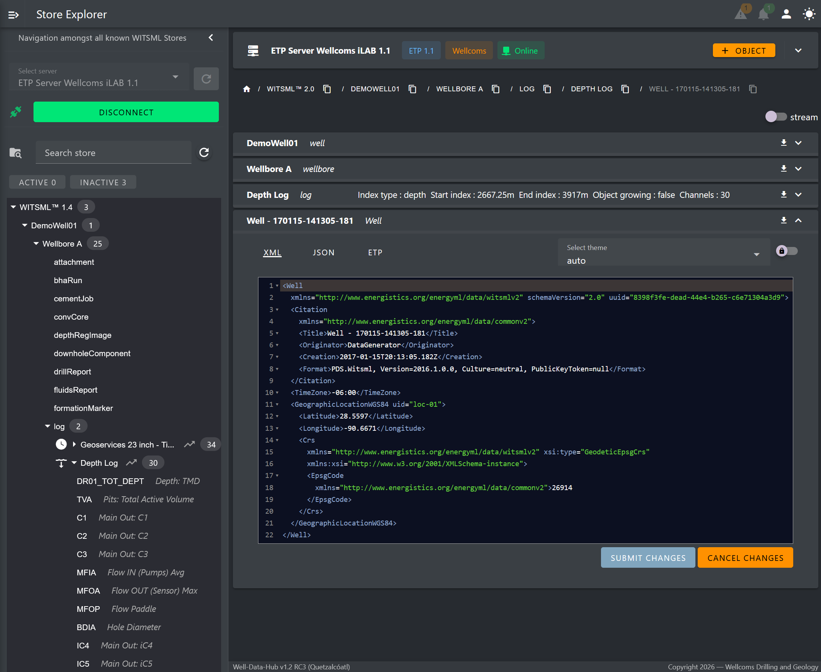Switch to the ETP tab
Viewport: 821px width, 672px height.
tap(375, 252)
